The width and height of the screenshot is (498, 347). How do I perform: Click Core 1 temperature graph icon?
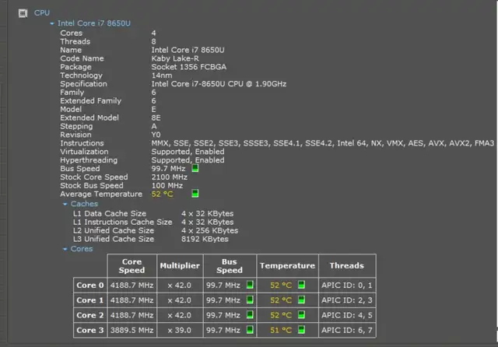click(301, 300)
